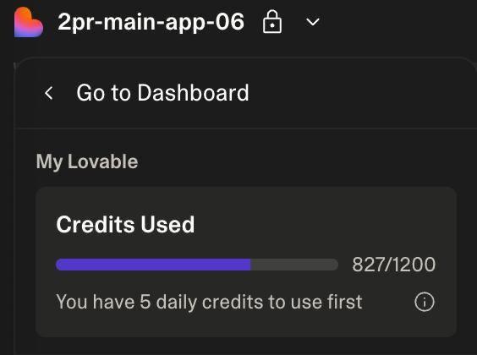Click the project privacy lock icon
This screenshot has height=355, width=477.
pos(272,22)
